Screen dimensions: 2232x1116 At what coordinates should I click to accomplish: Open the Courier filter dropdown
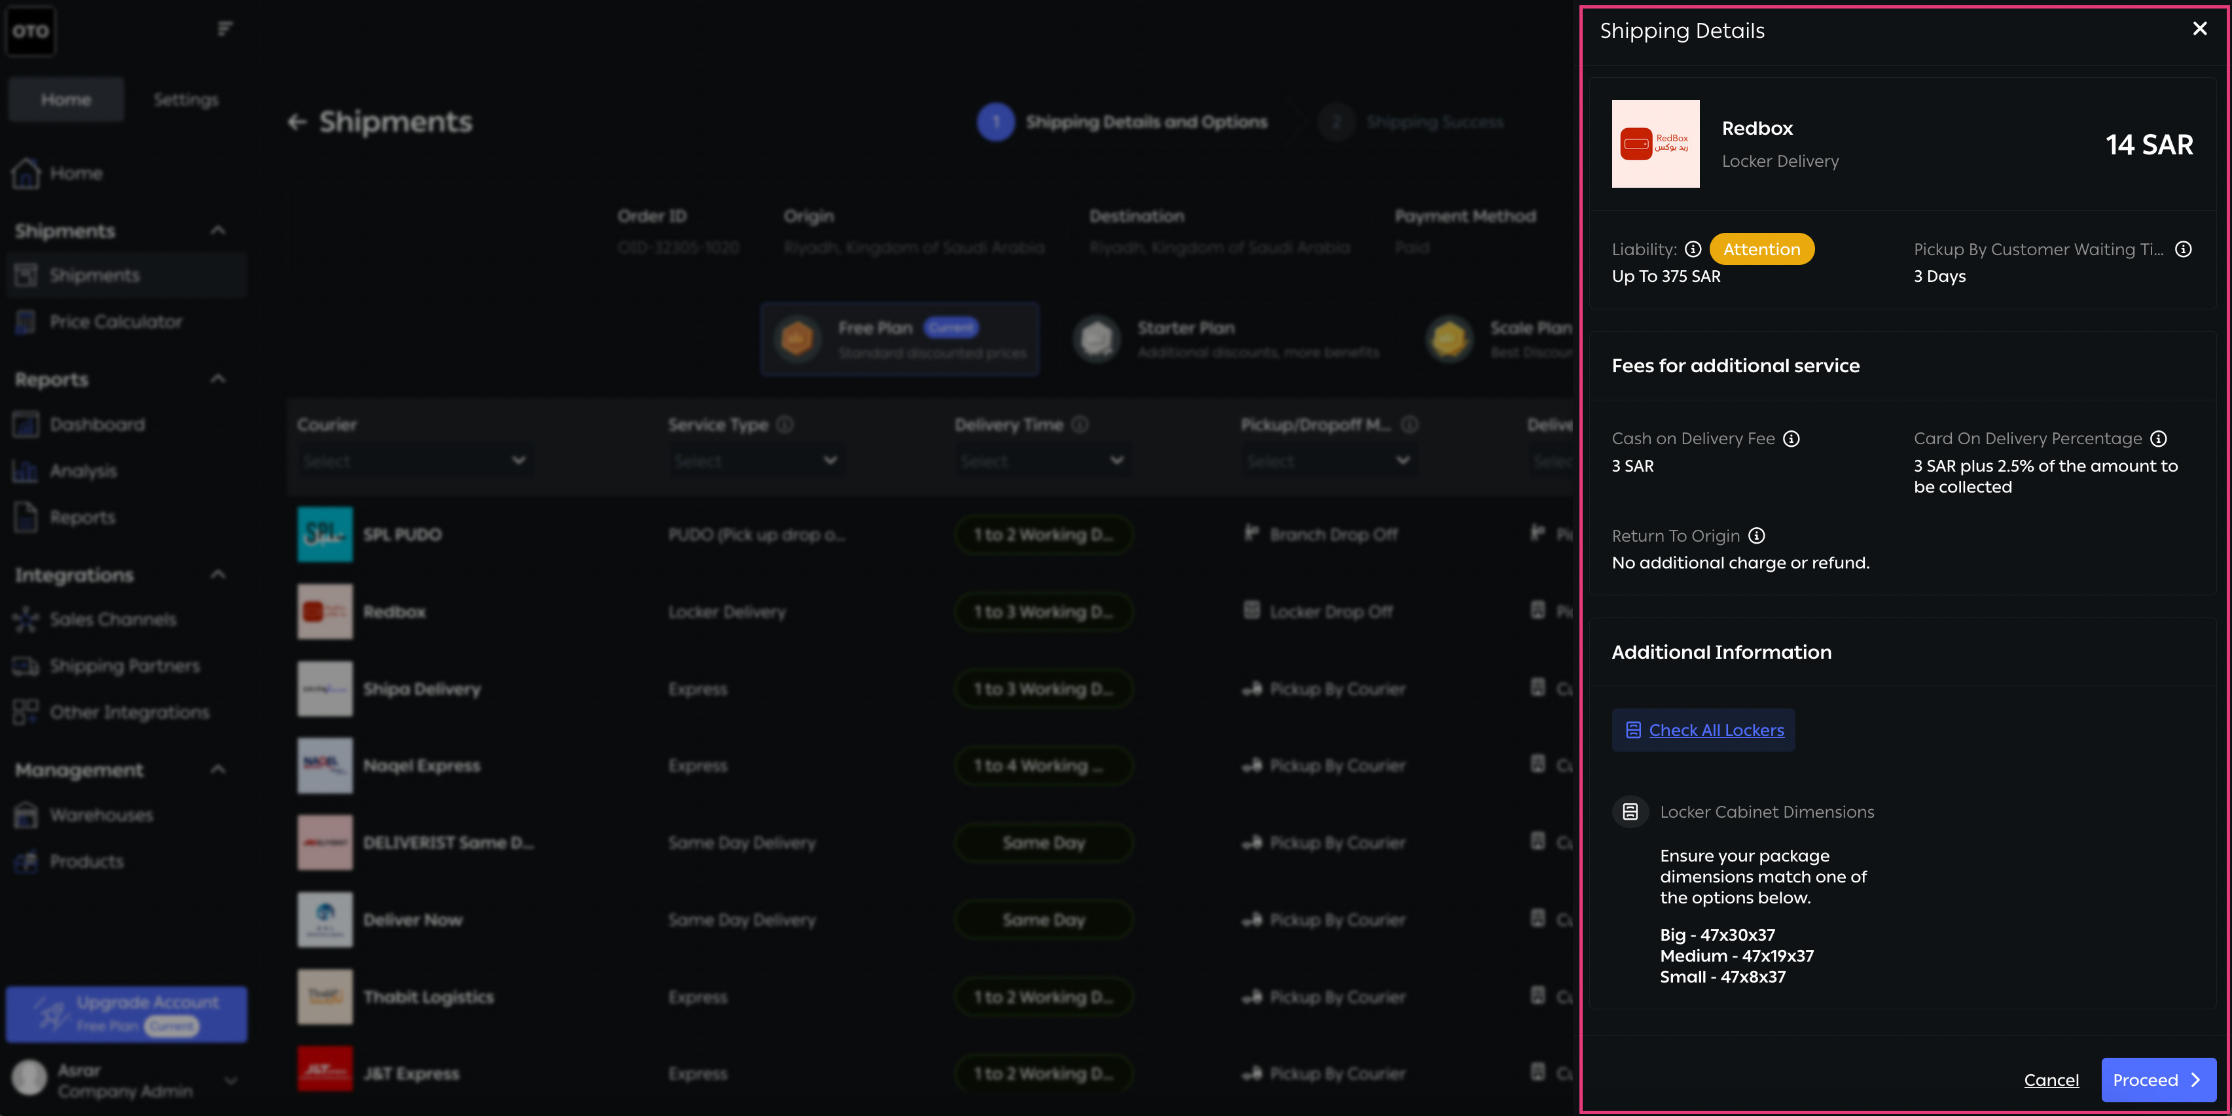coord(415,461)
